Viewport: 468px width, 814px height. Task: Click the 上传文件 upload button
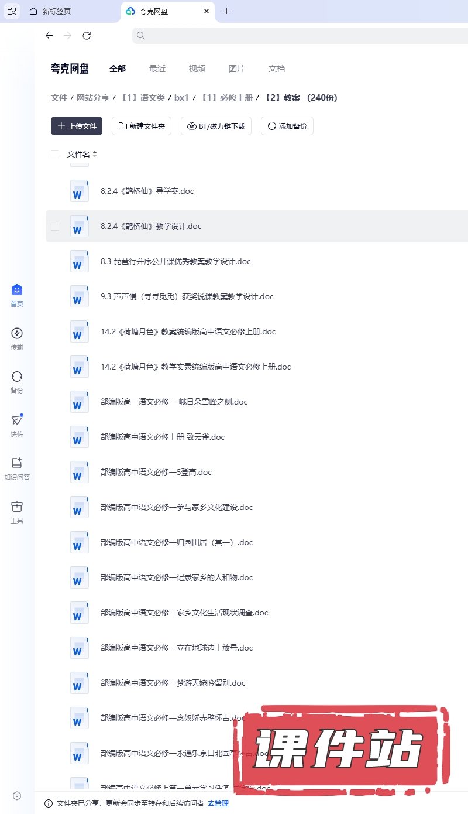[77, 126]
